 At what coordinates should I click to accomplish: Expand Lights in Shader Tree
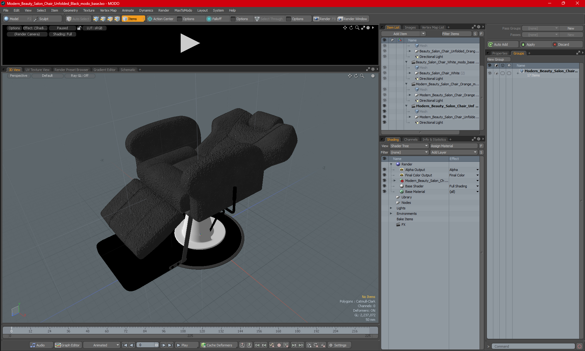pyautogui.click(x=391, y=208)
